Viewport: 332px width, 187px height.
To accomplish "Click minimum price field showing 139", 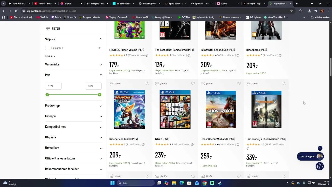I will (x=53, y=86).
